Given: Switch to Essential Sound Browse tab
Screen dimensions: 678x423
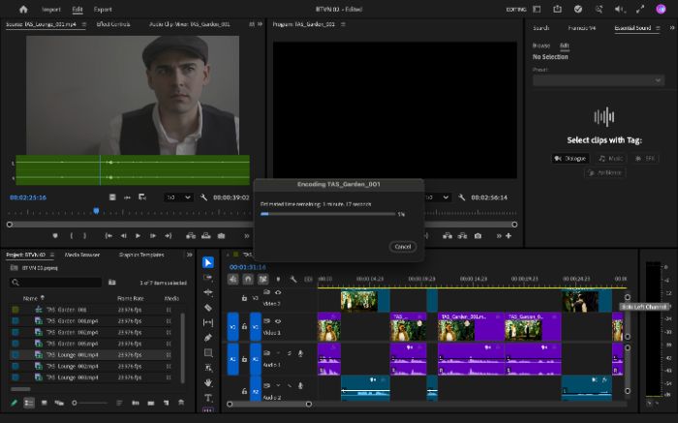Looking at the screenshot, I should tap(540, 45).
